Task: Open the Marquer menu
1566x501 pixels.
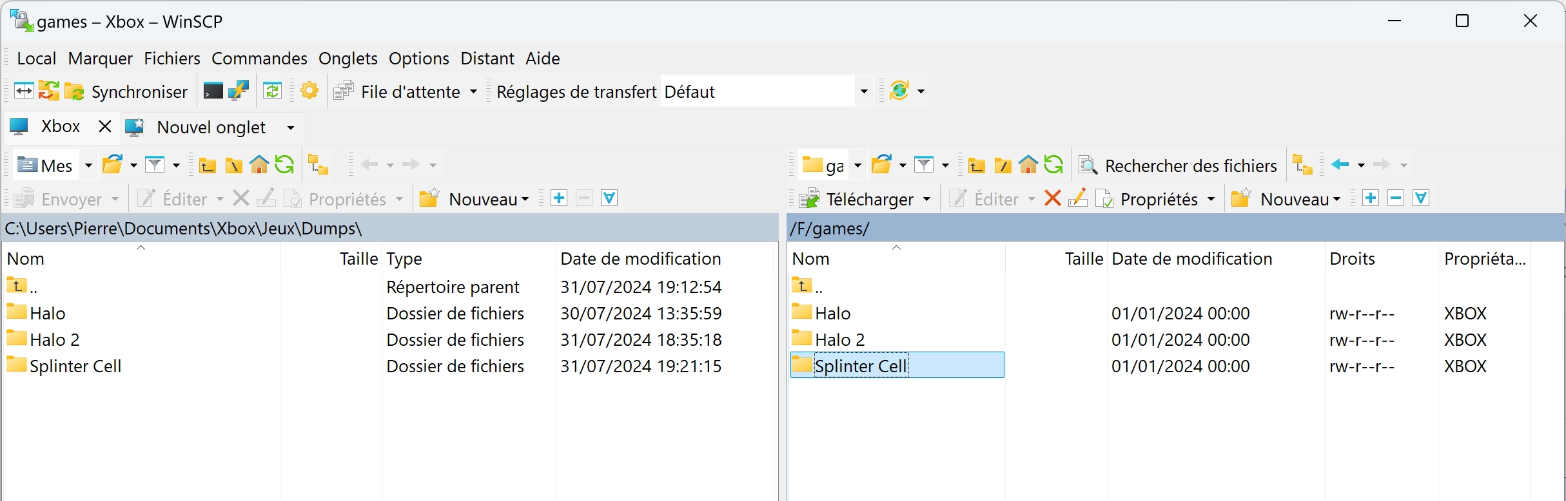Action: point(100,59)
